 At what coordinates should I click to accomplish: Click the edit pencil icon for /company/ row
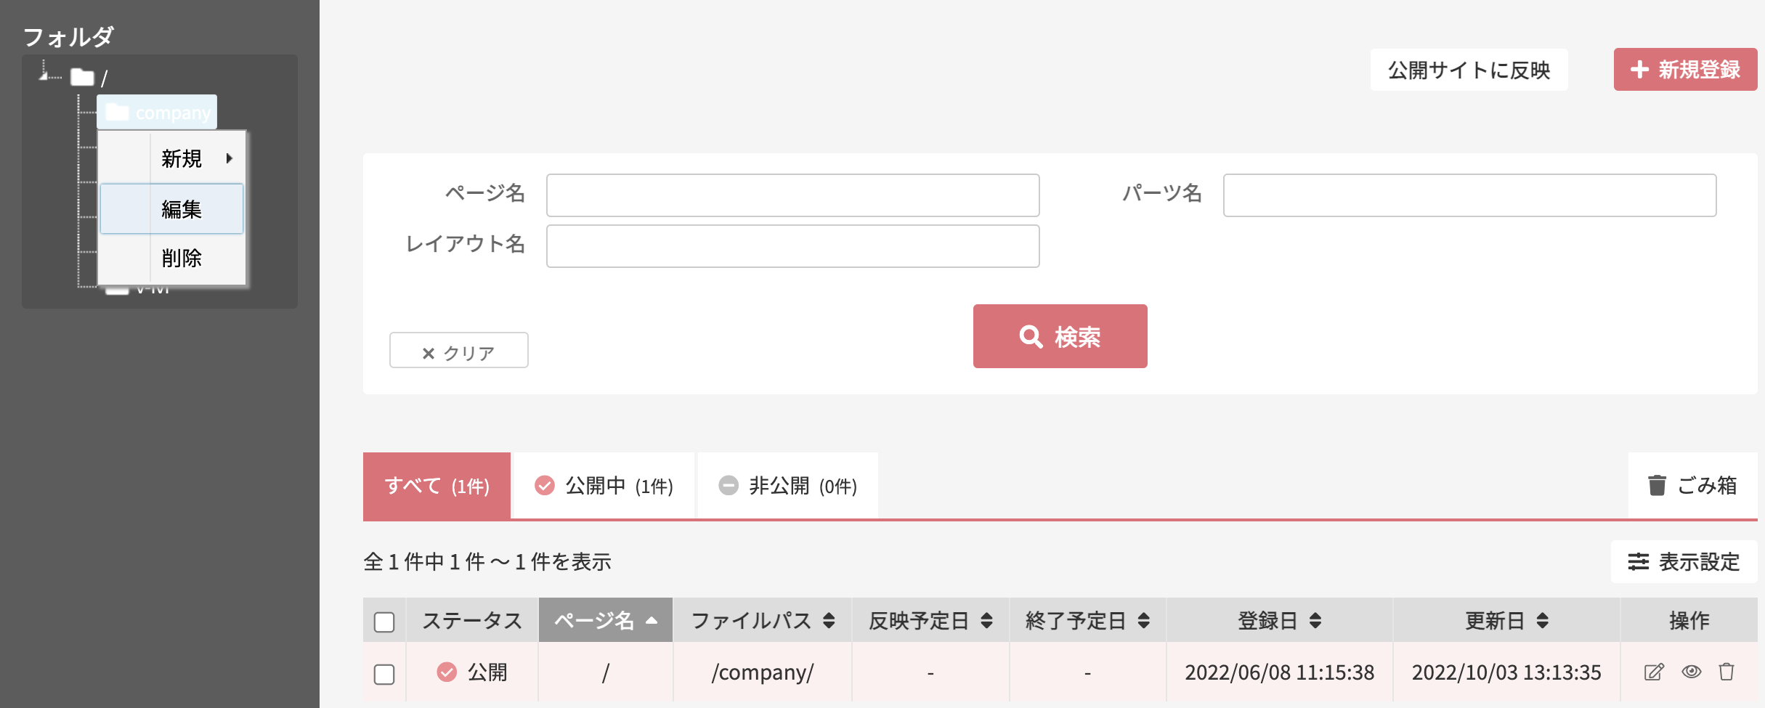(1654, 672)
